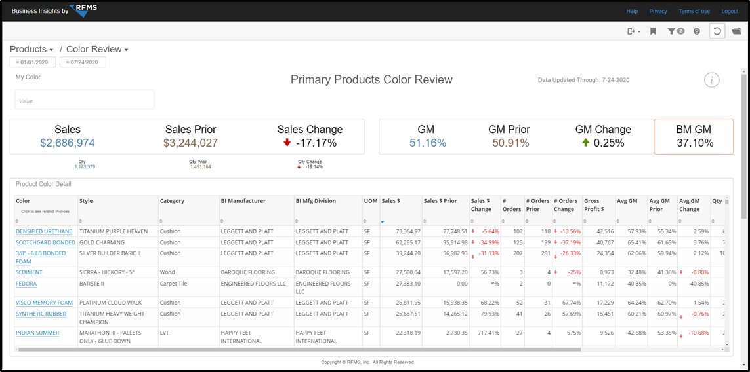Click blue sort arrow under Sales $ header
Viewport: 750px width, 372px height.
(x=383, y=221)
